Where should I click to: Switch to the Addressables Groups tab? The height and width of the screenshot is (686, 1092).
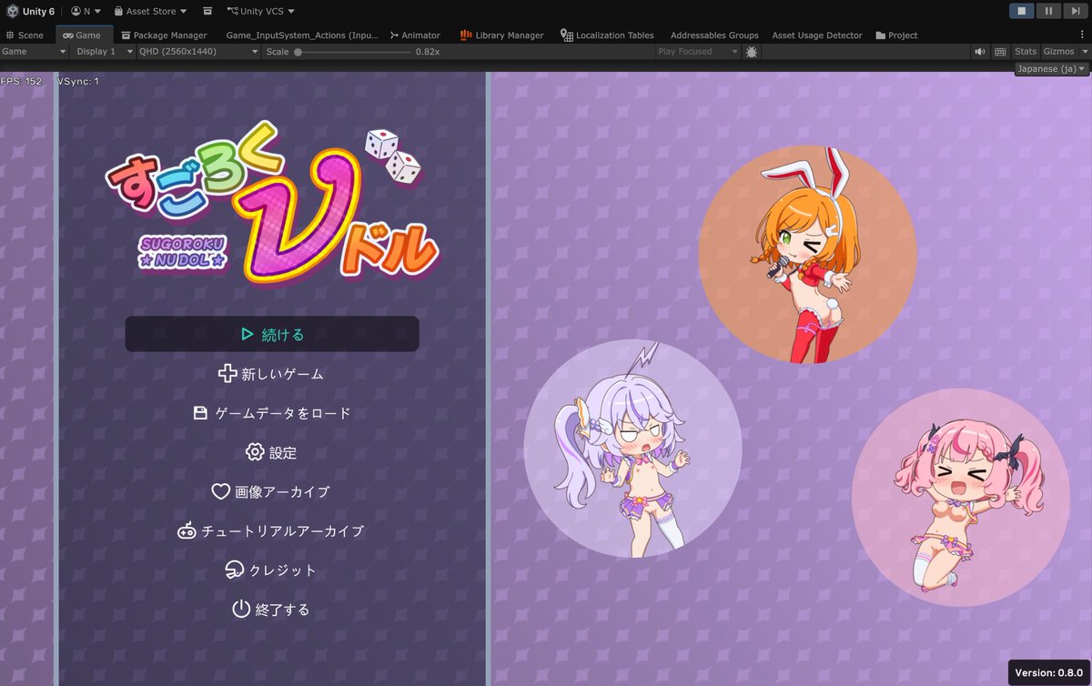click(714, 35)
